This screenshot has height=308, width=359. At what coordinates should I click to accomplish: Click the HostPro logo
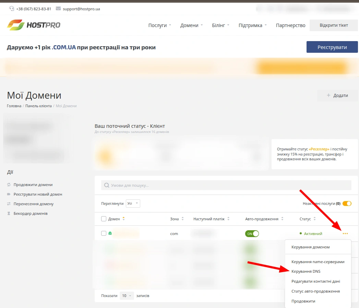click(x=33, y=25)
